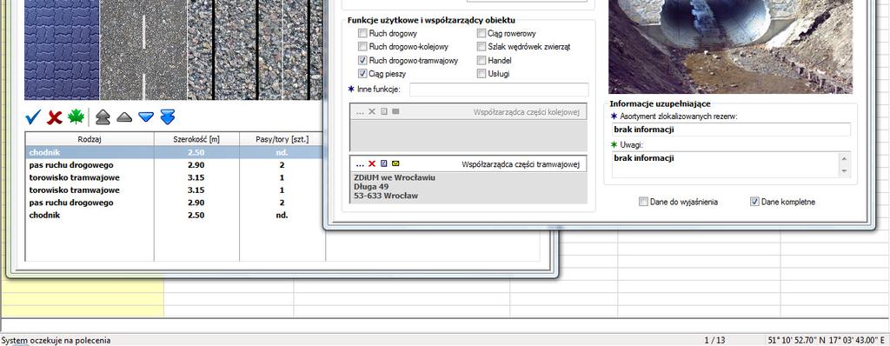Move row up with gray single-up arrow
The width and height of the screenshot is (890, 346).
(124, 117)
